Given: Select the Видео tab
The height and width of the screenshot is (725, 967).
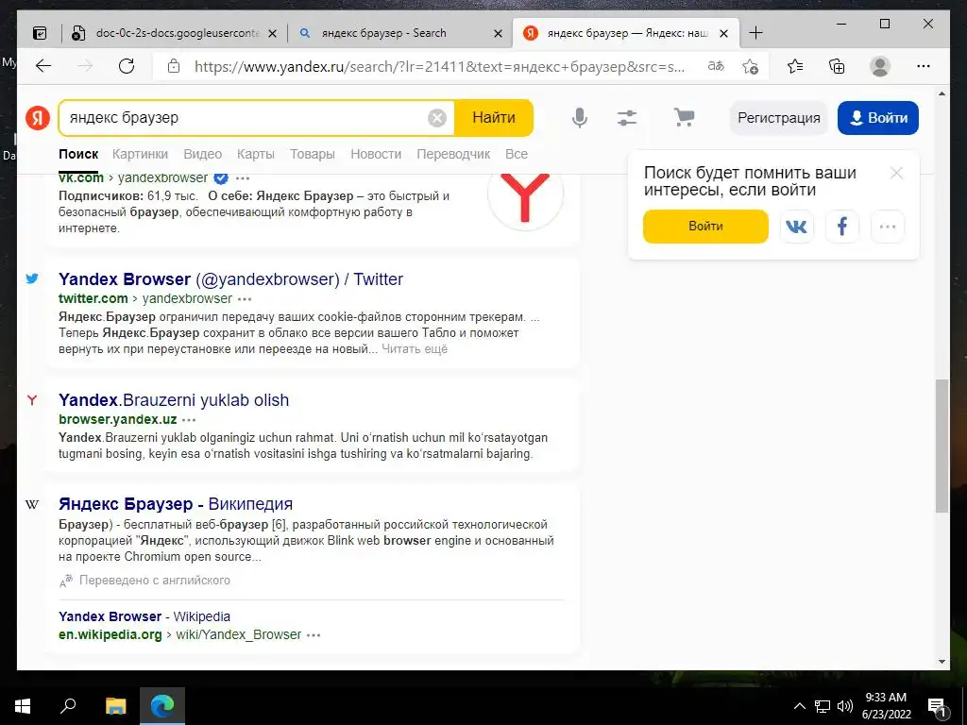Looking at the screenshot, I should click(202, 154).
